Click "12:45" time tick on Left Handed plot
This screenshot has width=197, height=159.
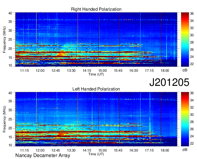(56, 150)
